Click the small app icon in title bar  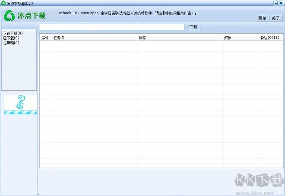click(3, 3)
